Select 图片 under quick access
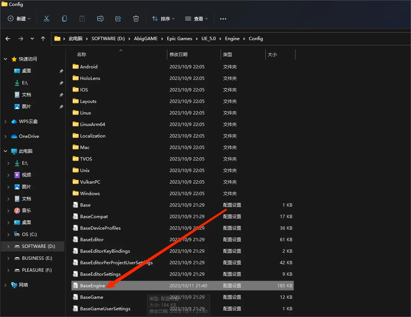 (26, 107)
